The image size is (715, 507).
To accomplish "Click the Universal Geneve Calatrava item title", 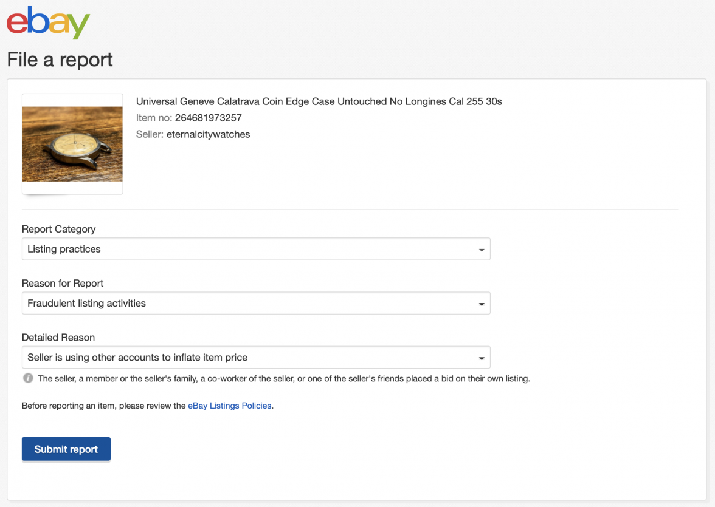I will pos(319,101).
